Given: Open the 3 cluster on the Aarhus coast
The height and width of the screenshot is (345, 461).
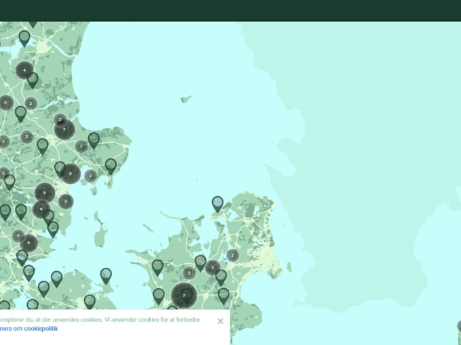Looking at the screenshot, I should (x=66, y=202).
